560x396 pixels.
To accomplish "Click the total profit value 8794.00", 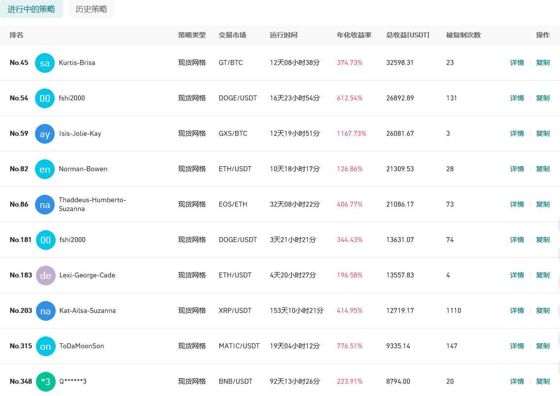I will [398, 381].
